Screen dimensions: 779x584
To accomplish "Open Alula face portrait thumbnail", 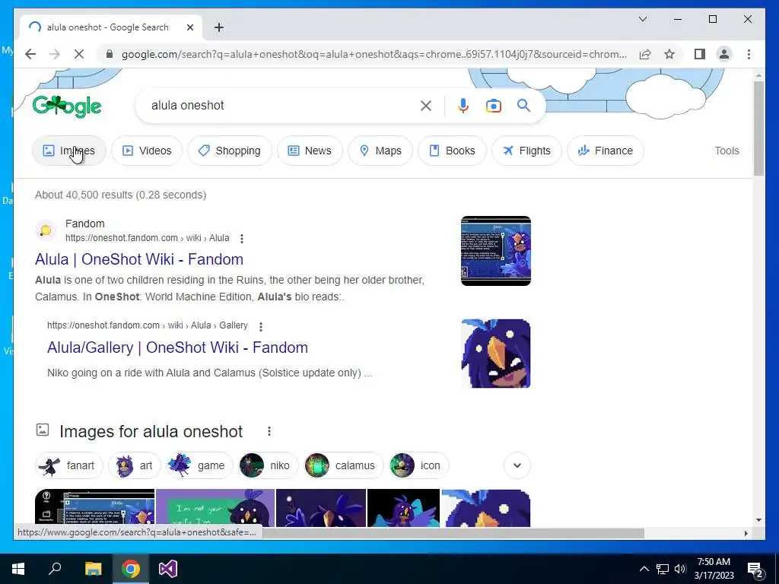I will point(496,354).
